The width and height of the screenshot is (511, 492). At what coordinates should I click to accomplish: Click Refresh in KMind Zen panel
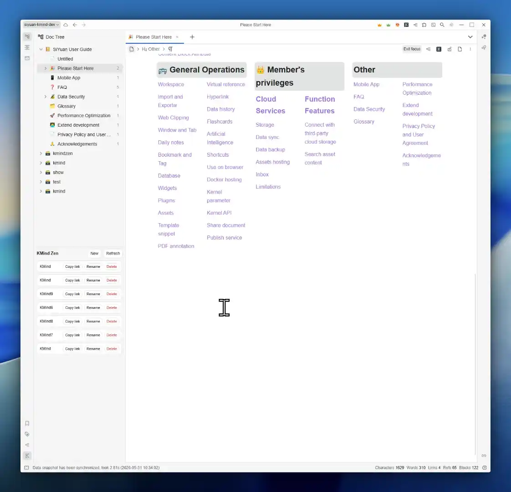pyautogui.click(x=113, y=253)
